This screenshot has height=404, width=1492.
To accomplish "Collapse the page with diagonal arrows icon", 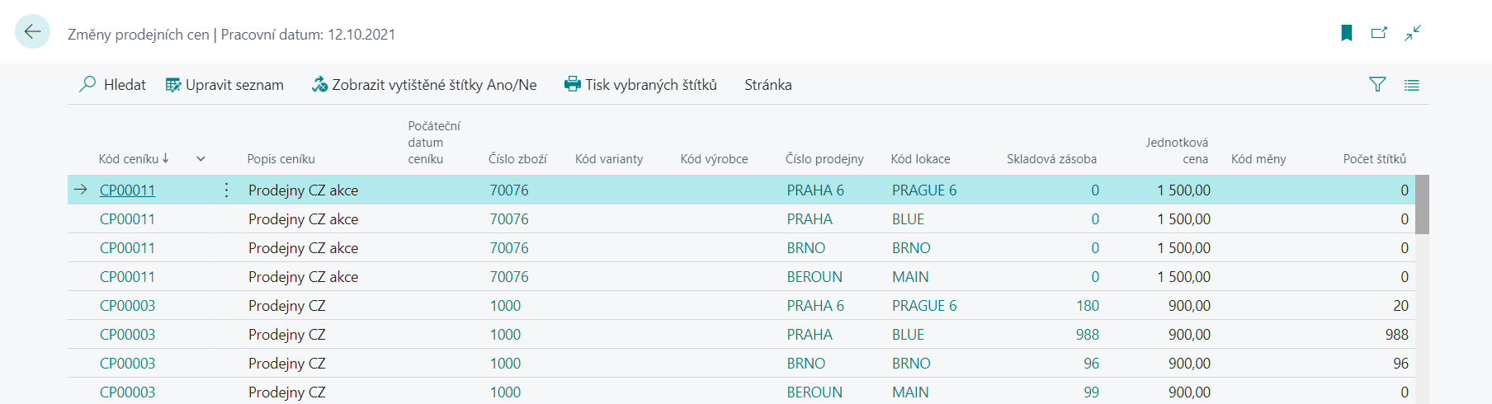I will [1413, 33].
